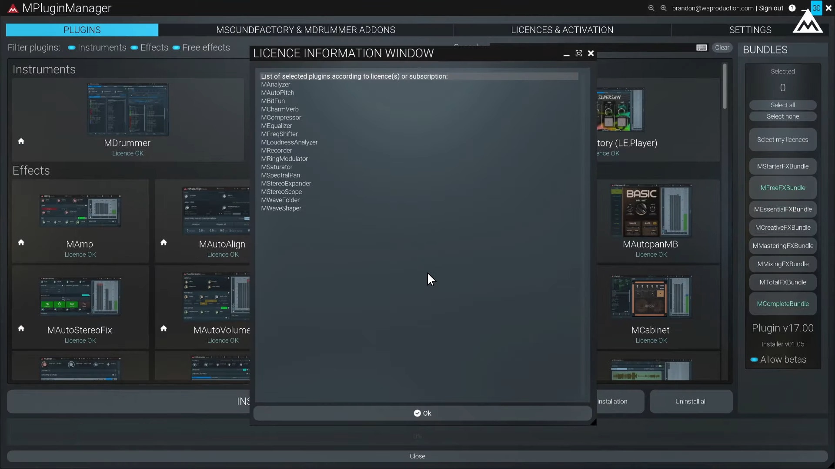This screenshot has height=469, width=835.
Task: Toggle the home icon beside MAutoStereoFix
Action: pyautogui.click(x=21, y=328)
